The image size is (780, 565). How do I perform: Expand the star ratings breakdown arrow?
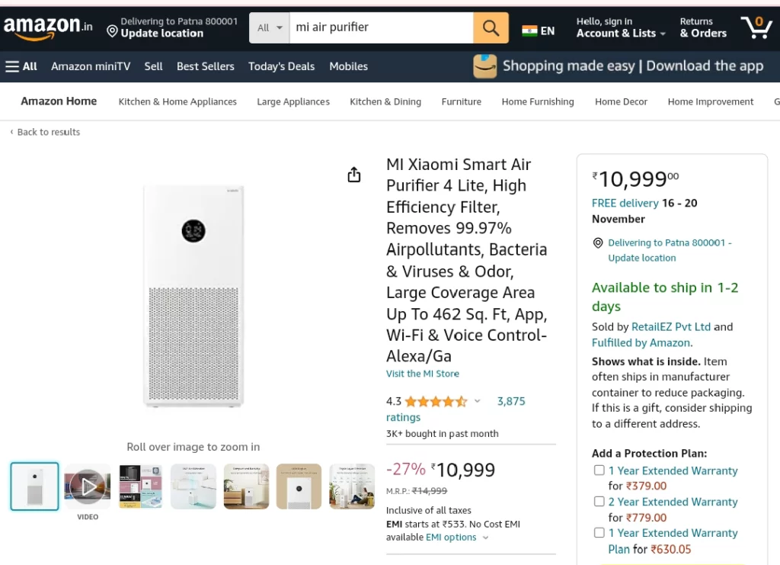[477, 401]
